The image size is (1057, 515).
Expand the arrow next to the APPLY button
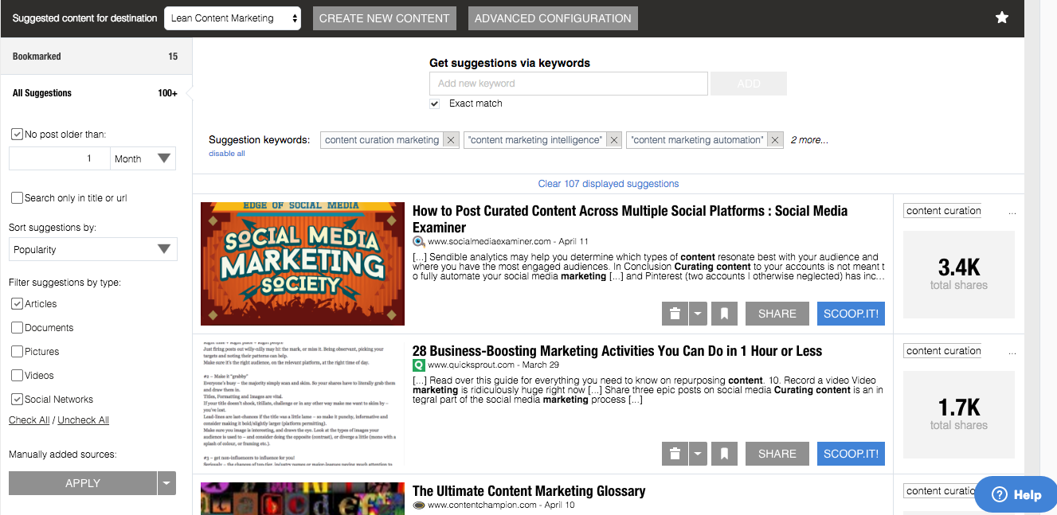coord(166,483)
